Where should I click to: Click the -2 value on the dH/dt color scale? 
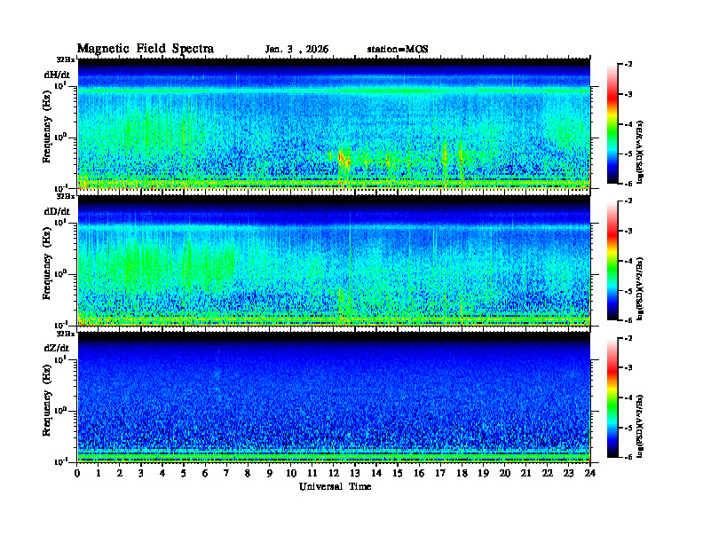tap(628, 65)
